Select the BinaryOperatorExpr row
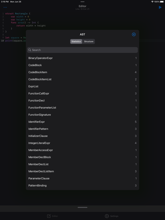165x220 pixels. tap(82, 58)
